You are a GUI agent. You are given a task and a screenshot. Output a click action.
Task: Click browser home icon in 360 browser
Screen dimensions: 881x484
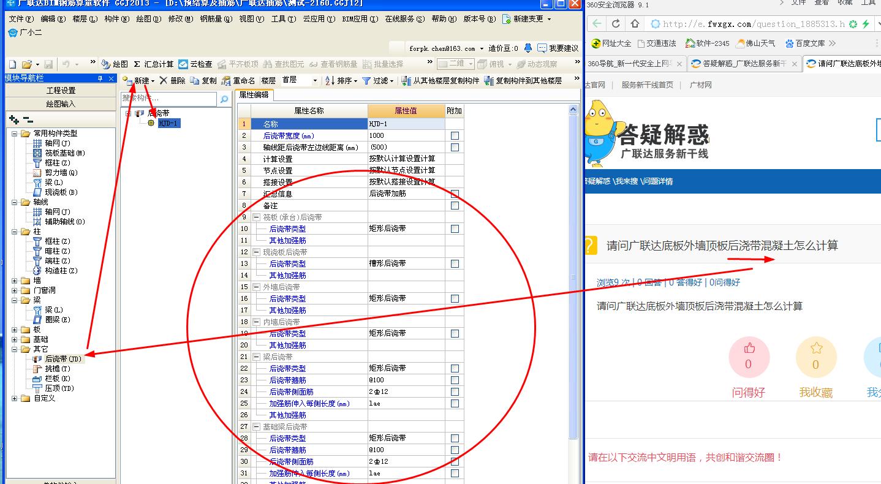point(635,24)
